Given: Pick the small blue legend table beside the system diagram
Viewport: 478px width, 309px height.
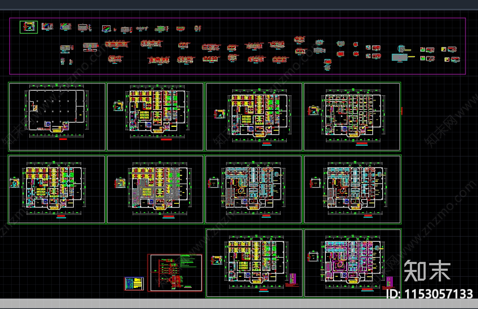Looking at the screenshot, I should [133, 284].
